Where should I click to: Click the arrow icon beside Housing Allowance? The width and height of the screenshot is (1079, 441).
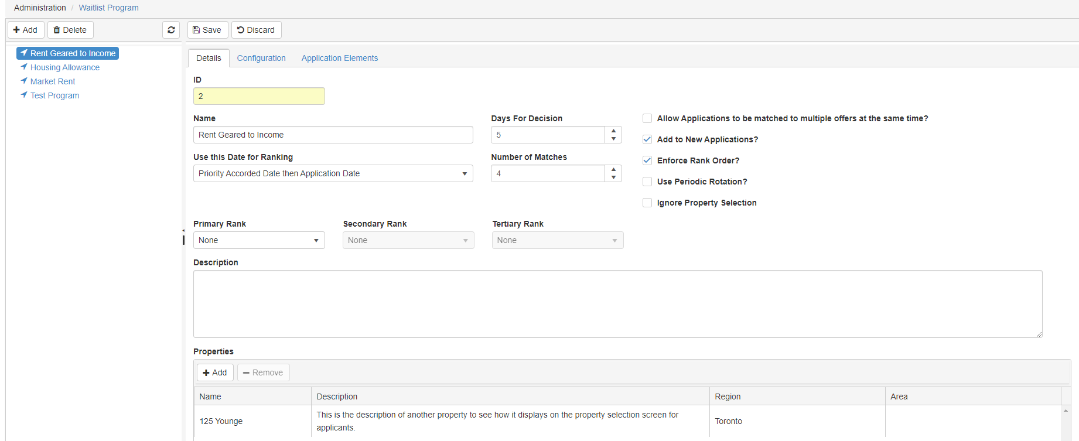(x=24, y=67)
